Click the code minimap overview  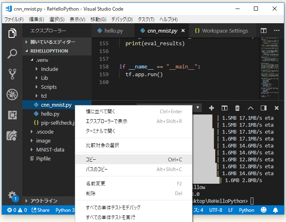(x=269, y=68)
